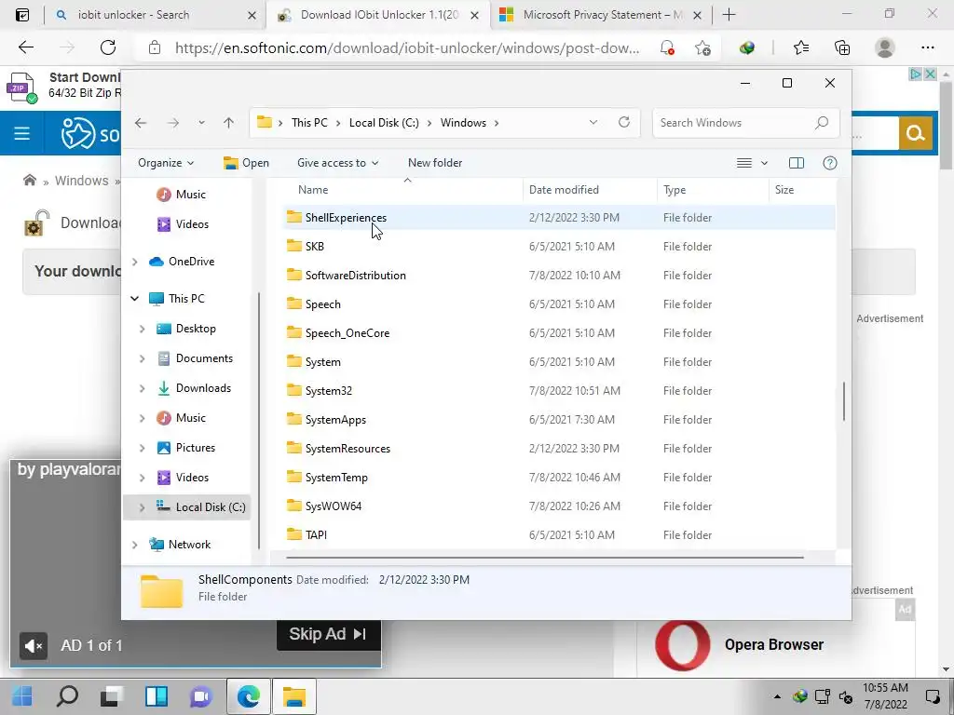
Task: Sort by Name column header
Action: click(313, 190)
